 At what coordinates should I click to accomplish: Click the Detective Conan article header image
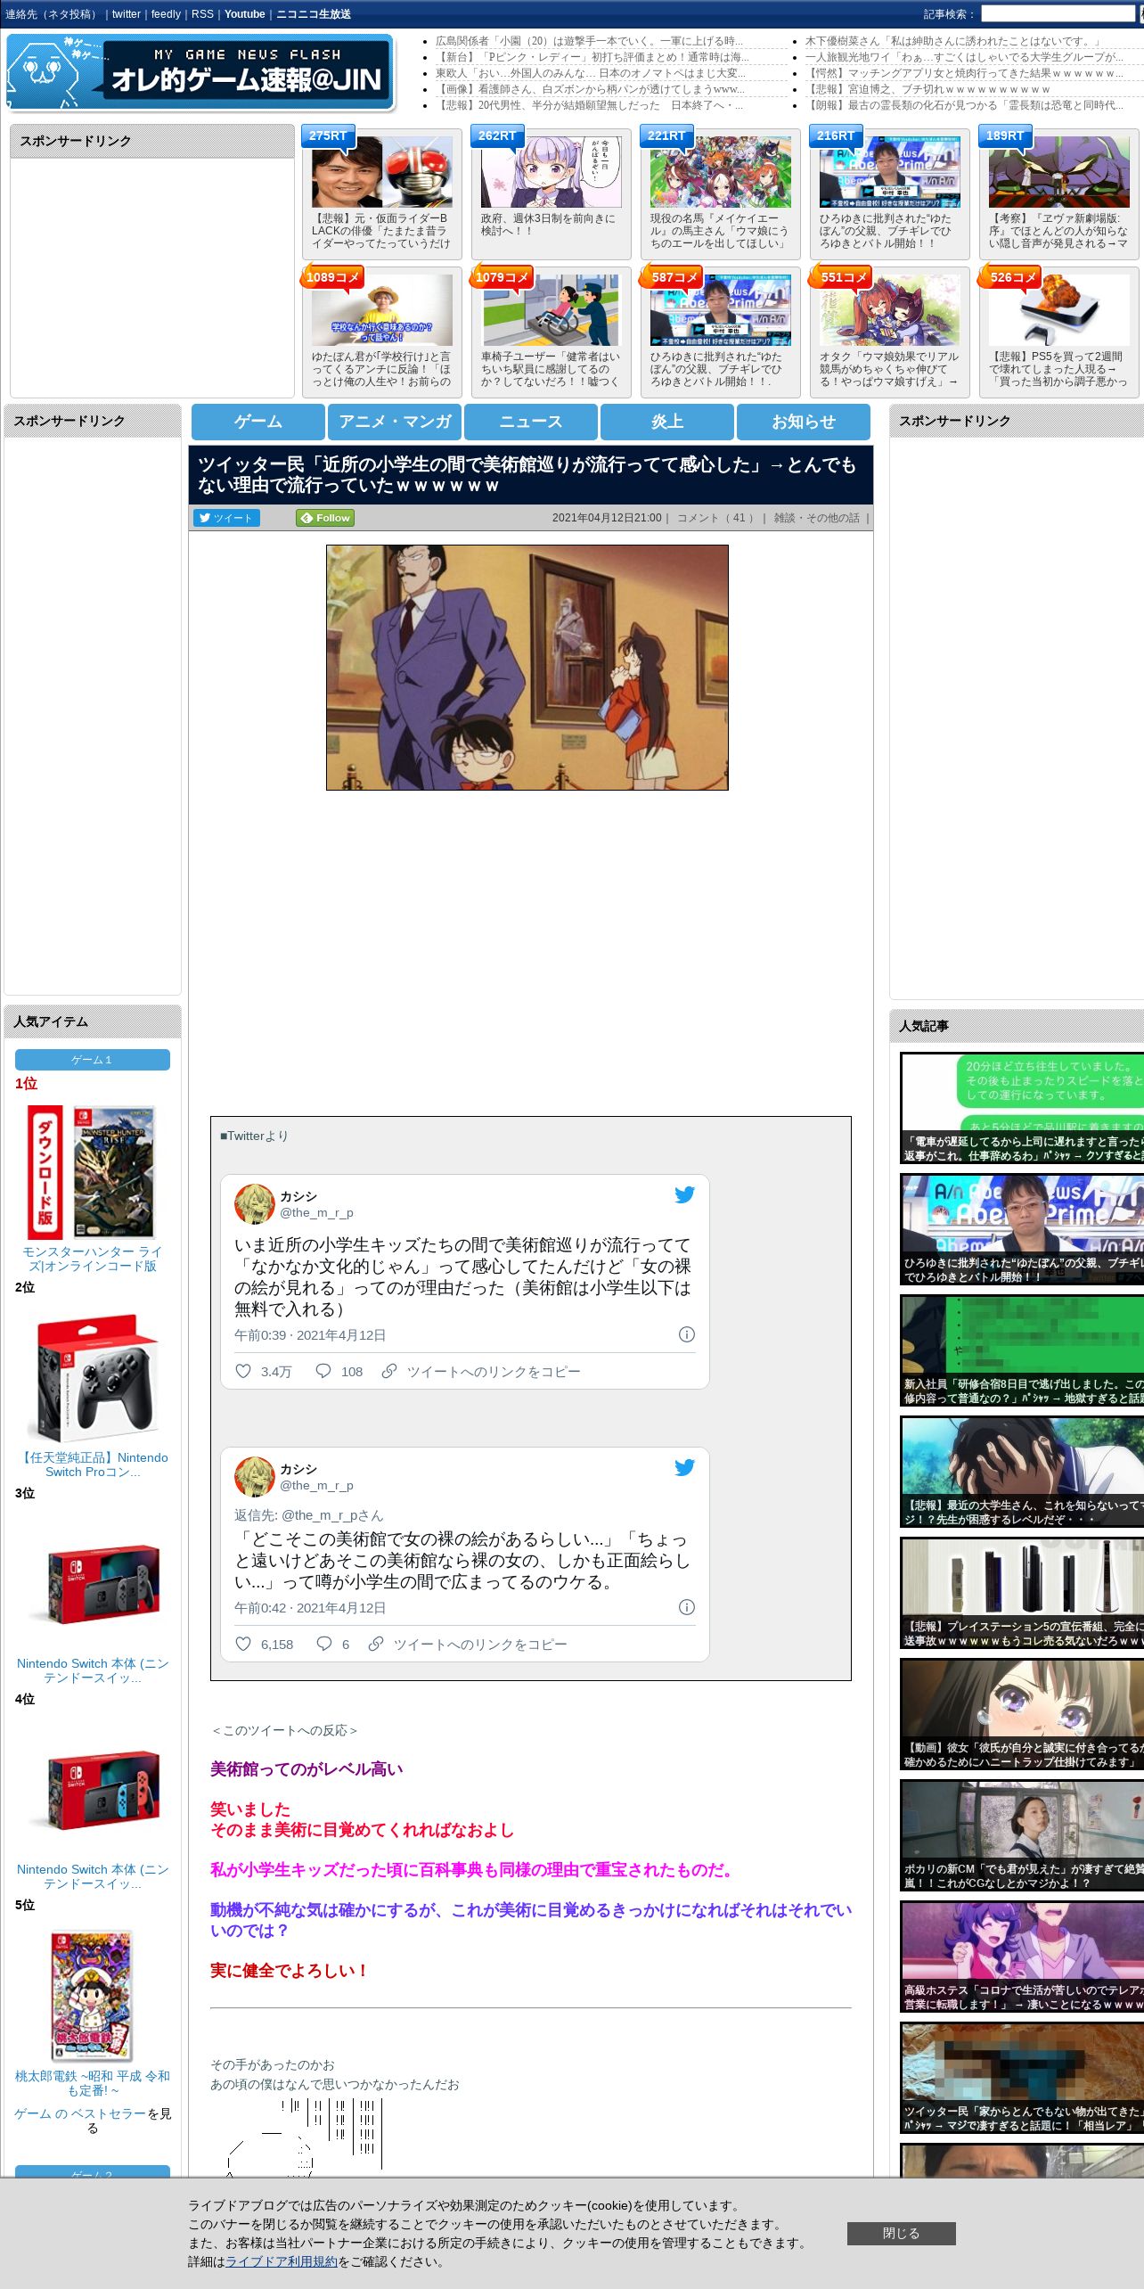coord(527,668)
